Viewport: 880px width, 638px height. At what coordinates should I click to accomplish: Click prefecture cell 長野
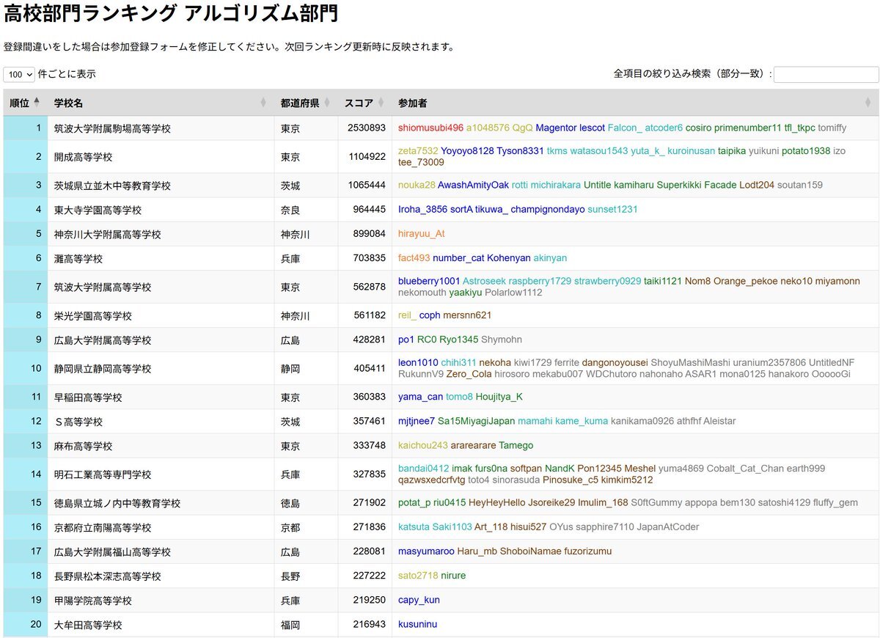coord(290,576)
